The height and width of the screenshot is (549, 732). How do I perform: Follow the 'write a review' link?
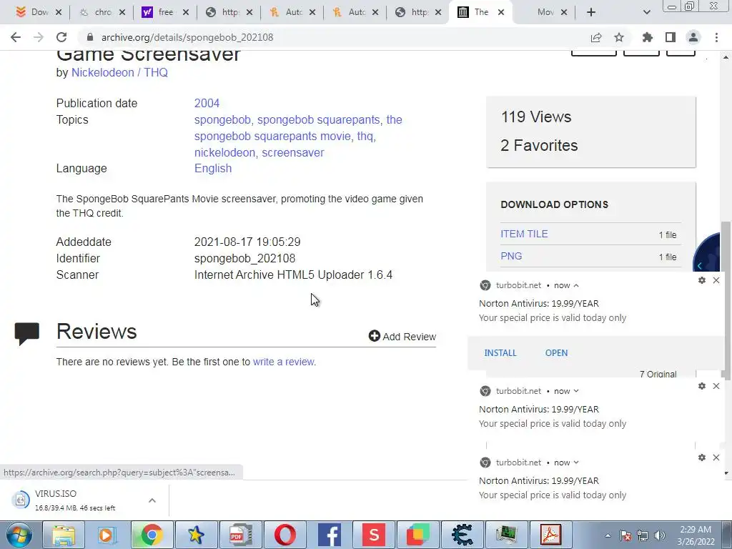coord(283,362)
